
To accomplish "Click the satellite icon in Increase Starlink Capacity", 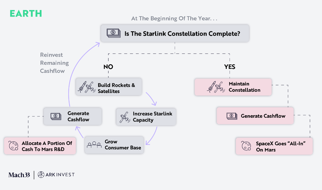I will click(x=123, y=117).
